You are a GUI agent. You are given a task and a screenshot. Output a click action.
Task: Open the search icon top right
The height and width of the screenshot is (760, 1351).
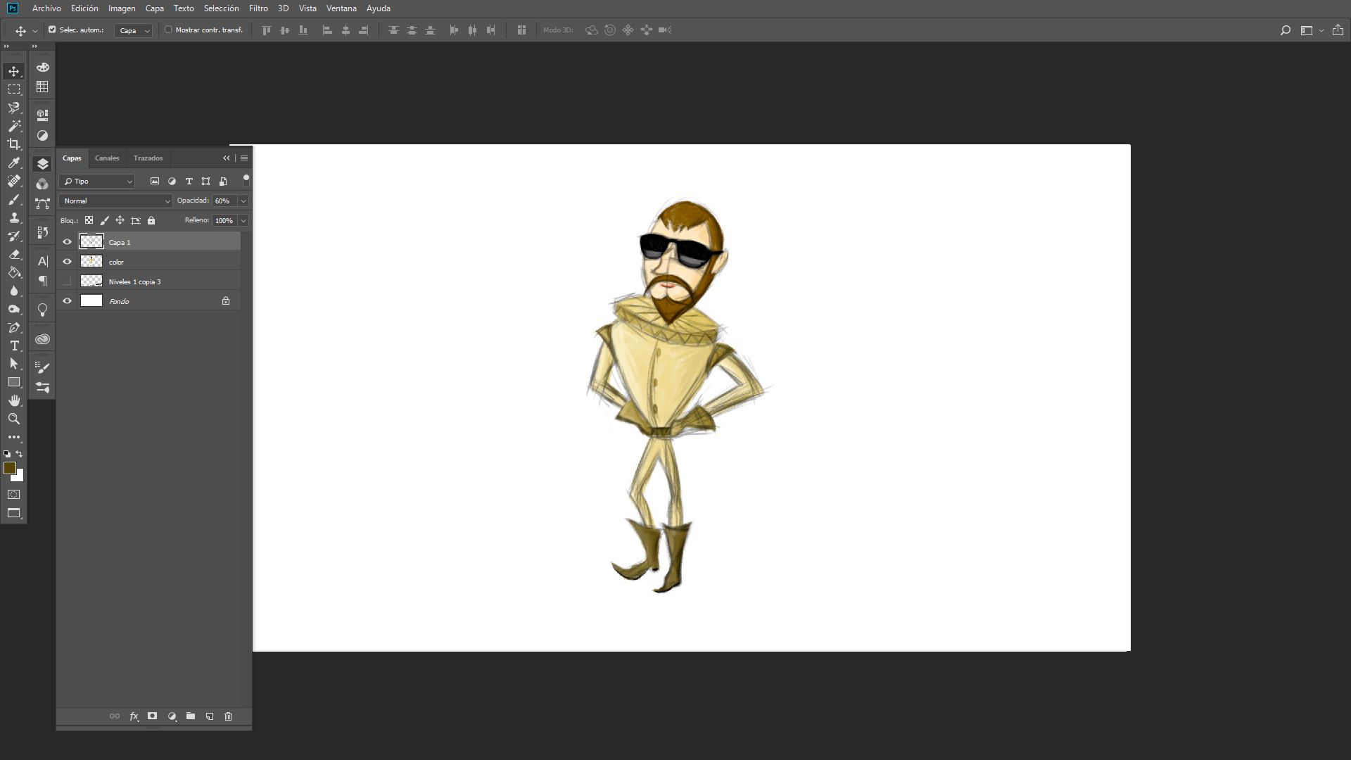coord(1285,30)
